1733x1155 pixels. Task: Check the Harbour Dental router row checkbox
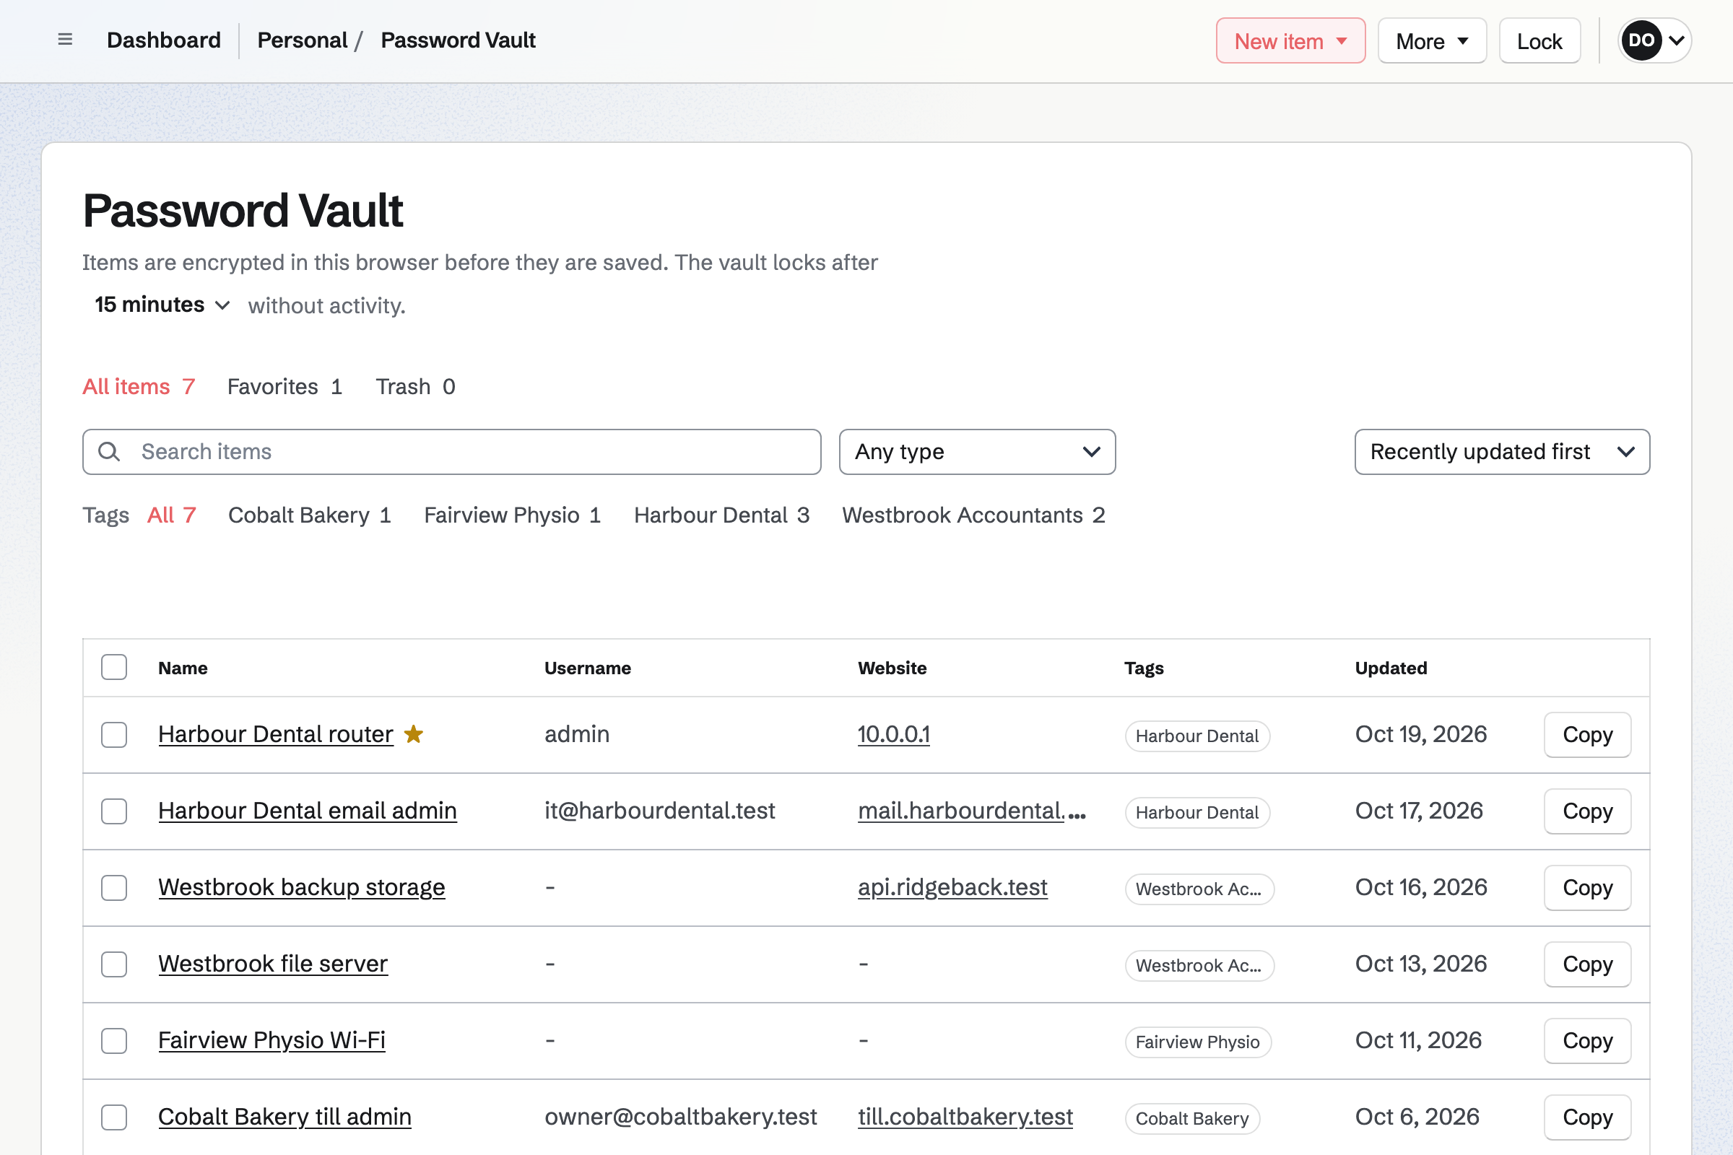(x=114, y=734)
